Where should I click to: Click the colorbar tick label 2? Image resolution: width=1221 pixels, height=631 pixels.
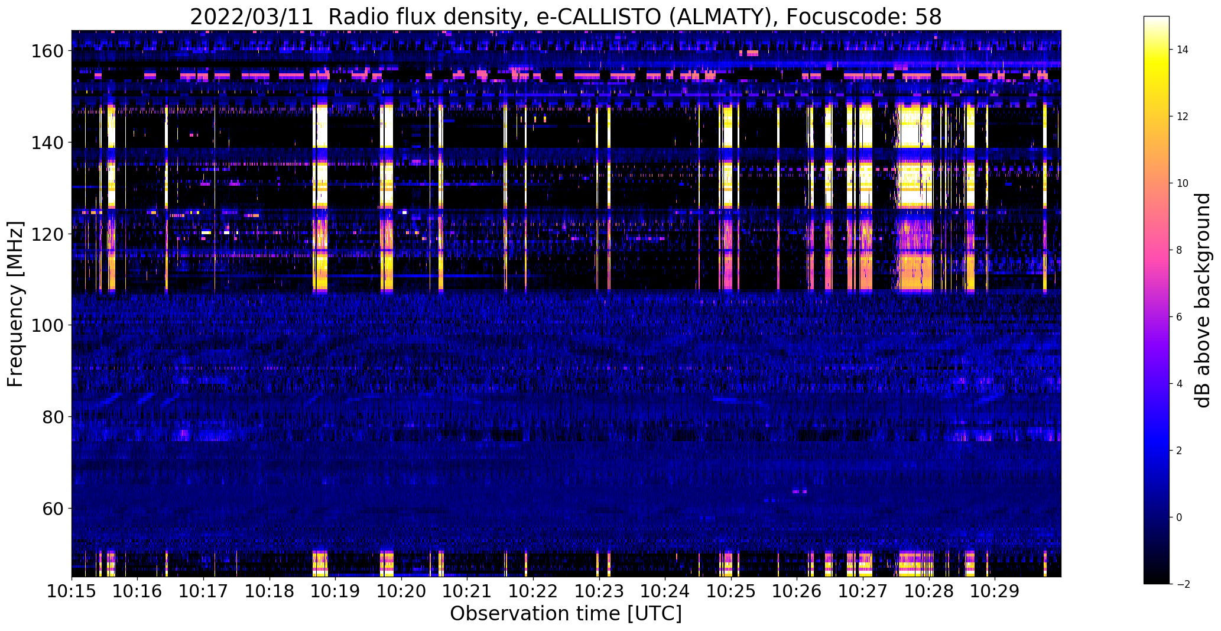1180,451
